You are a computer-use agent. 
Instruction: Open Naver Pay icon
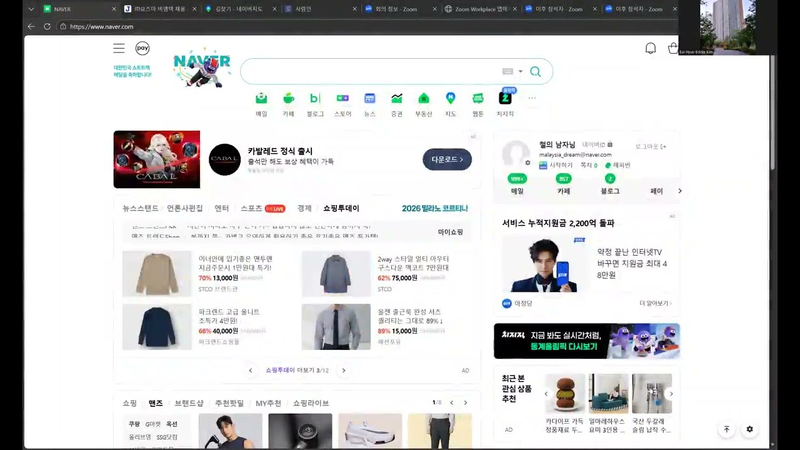click(x=142, y=48)
